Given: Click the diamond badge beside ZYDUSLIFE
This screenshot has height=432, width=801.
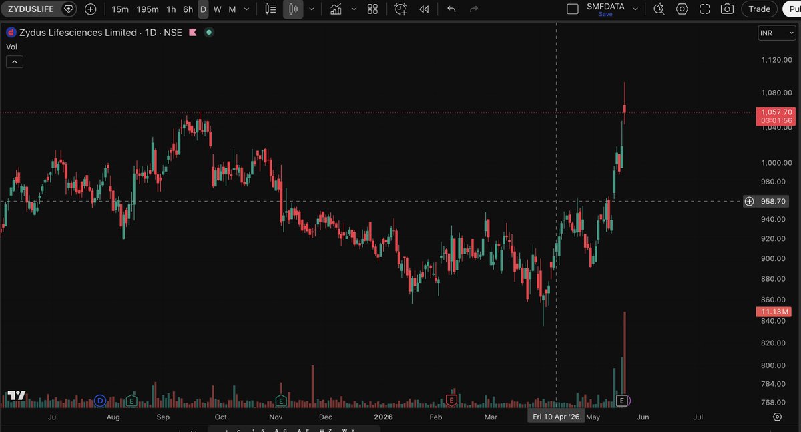Looking at the screenshot, I should [69, 9].
